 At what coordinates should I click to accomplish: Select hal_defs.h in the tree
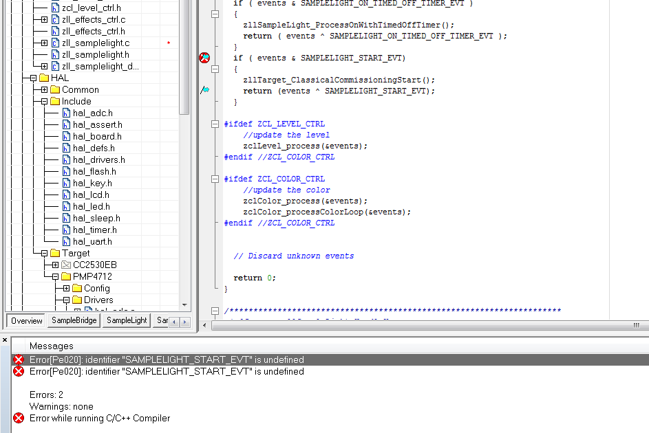(94, 148)
